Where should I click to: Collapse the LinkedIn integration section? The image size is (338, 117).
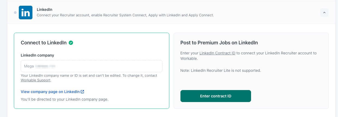(324, 13)
